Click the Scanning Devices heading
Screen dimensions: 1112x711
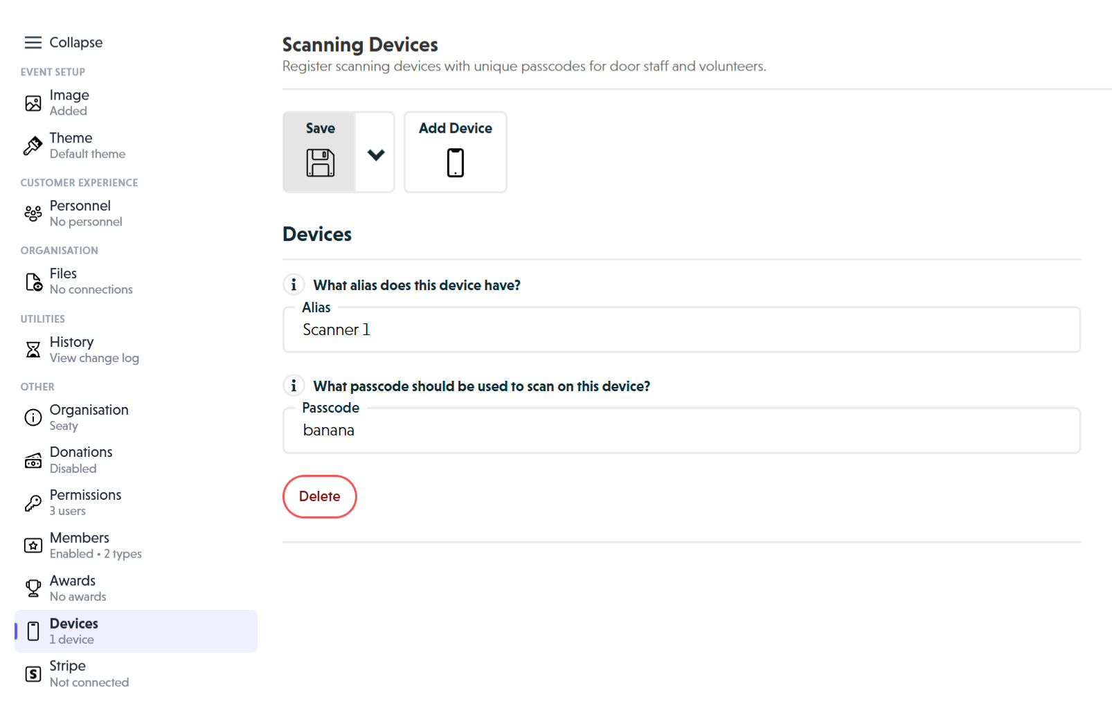tap(360, 45)
